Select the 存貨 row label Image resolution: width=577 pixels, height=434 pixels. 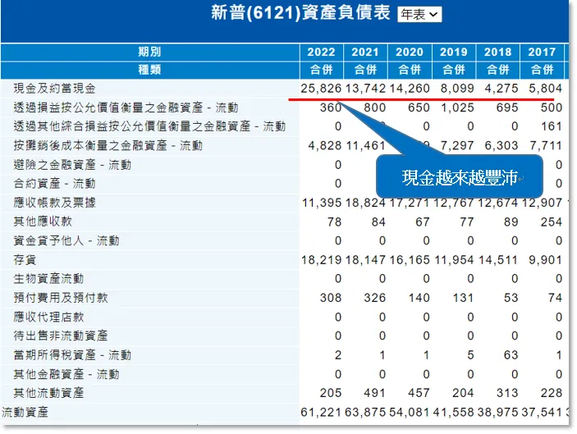click(25, 260)
